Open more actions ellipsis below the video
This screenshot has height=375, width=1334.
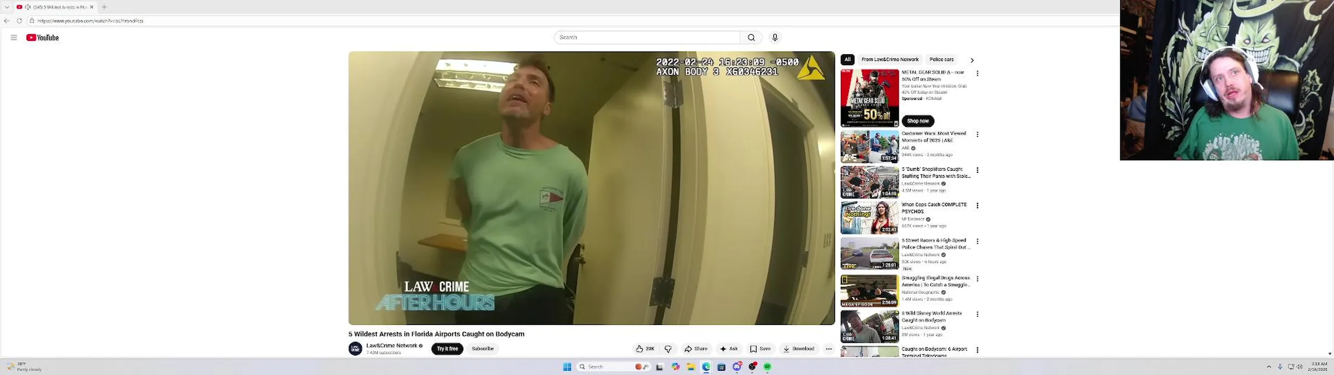829,349
